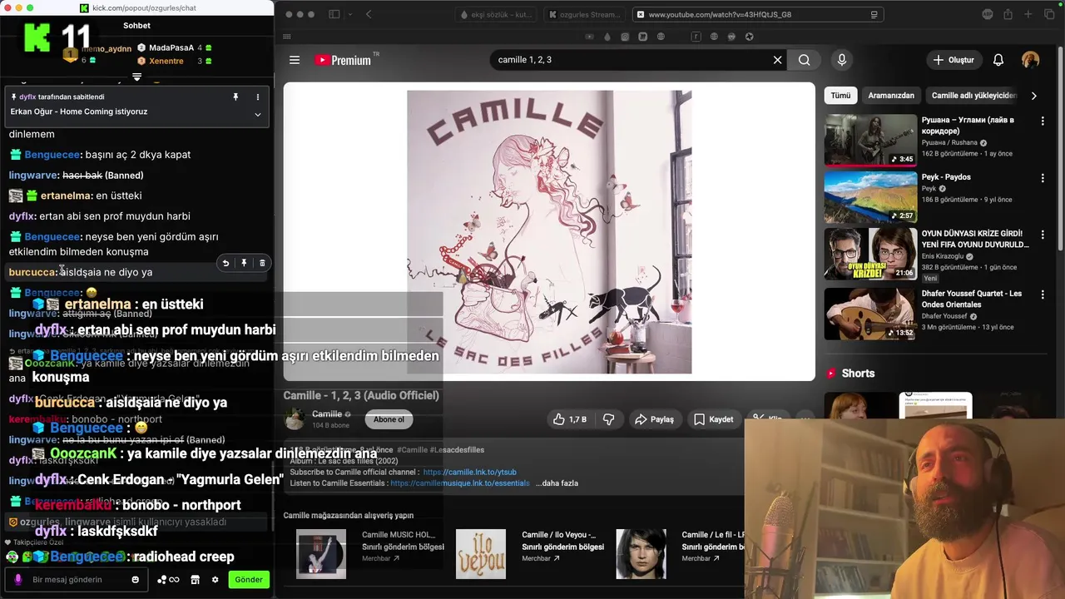Open the Kick chat shop icon
This screenshot has width=1065, height=599.
pos(196,580)
